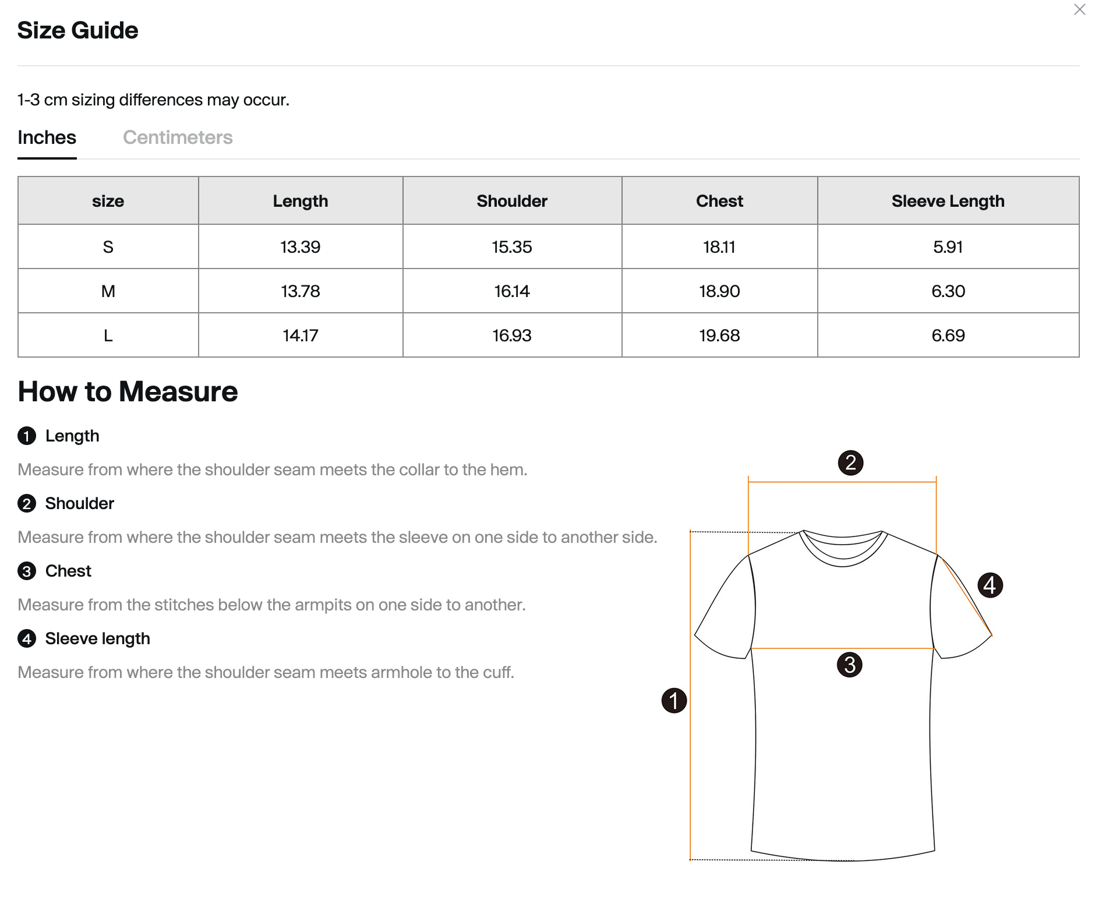The height and width of the screenshot is (897, 1095).
Task: Click the number 2 Shoulder list bullet icon
Action: point(27,503)
